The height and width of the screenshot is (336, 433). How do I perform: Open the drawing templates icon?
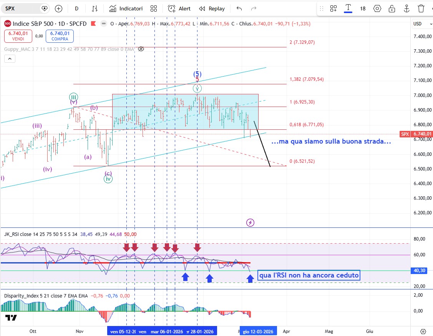333,8
